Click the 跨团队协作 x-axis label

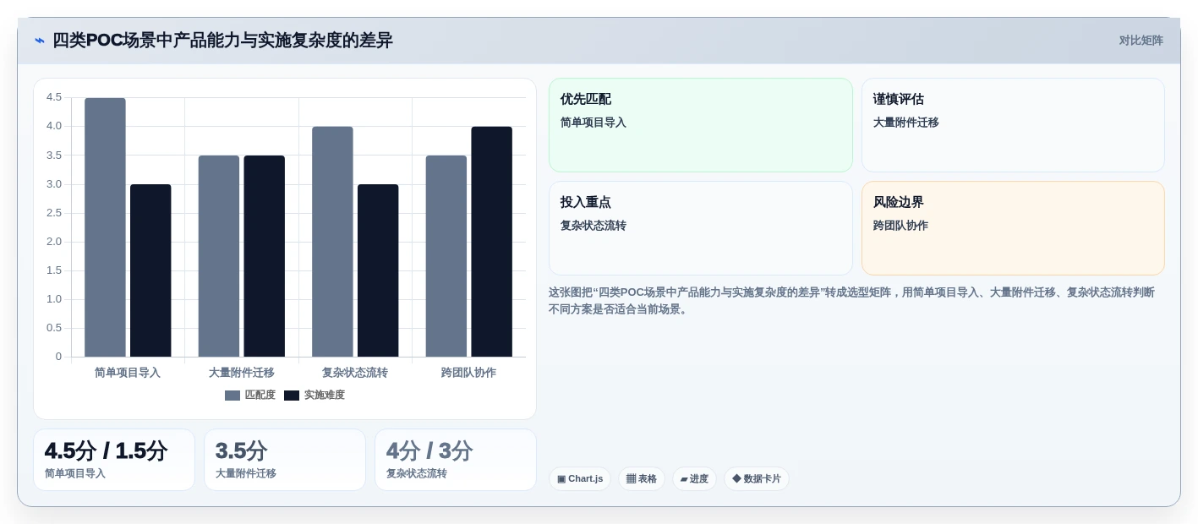[469, 373]
